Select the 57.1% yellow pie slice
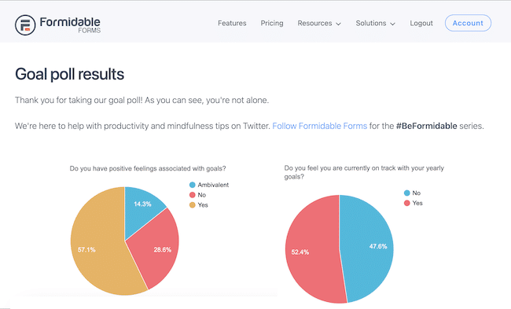The image size is (511, 309). click(x=97, y=248)
